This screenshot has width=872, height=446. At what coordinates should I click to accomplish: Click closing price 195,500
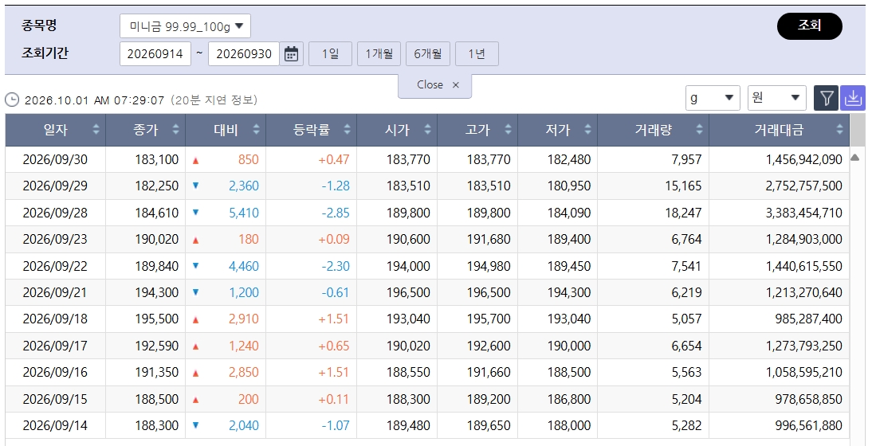coord(157,319)
